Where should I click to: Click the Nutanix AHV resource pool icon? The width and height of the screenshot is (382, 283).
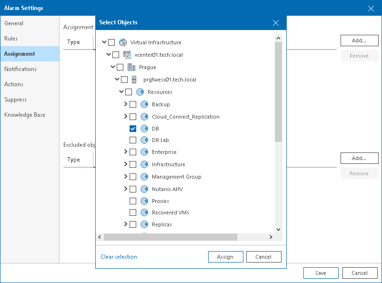tap(144, 189)
